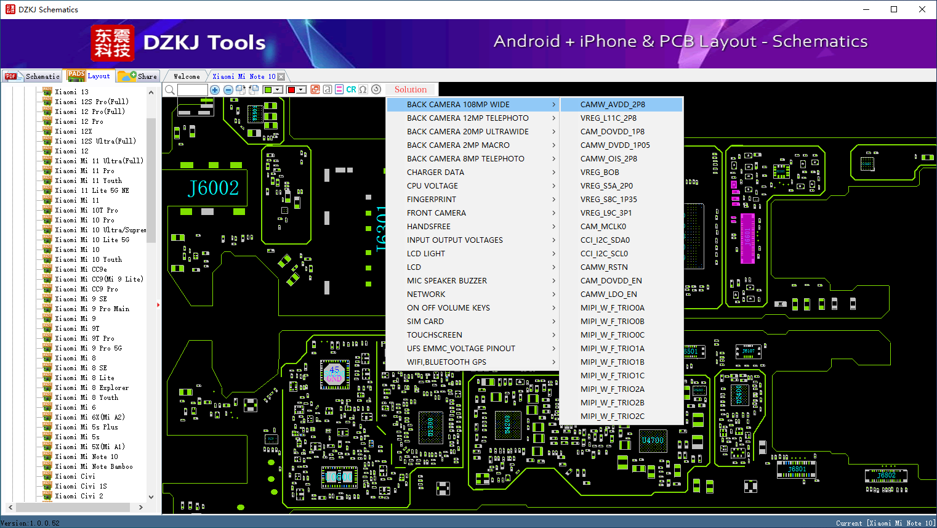Viewport: 937px width, 528px height.
Task: Expand the LCD LIGHT submenu
Action: click(x=473, y=254)
